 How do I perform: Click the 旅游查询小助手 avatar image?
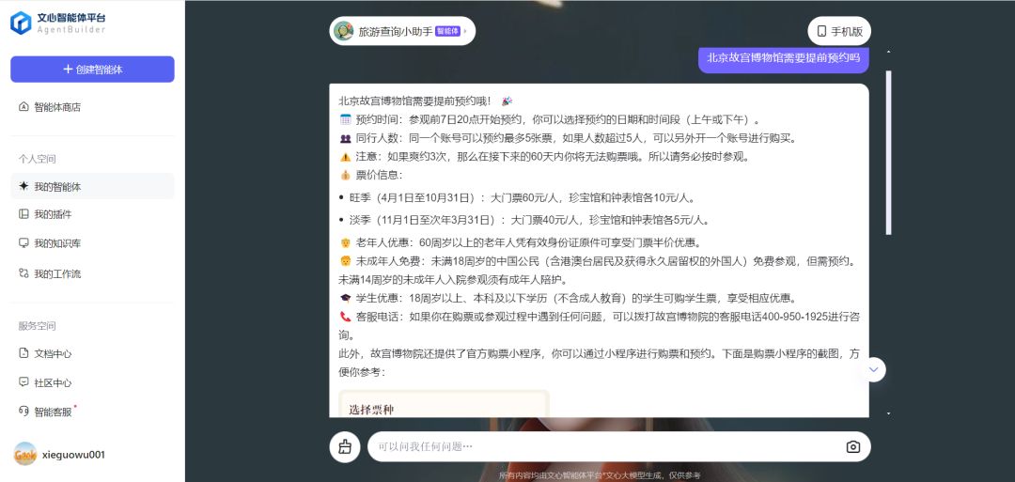click(x=344, y=30)
